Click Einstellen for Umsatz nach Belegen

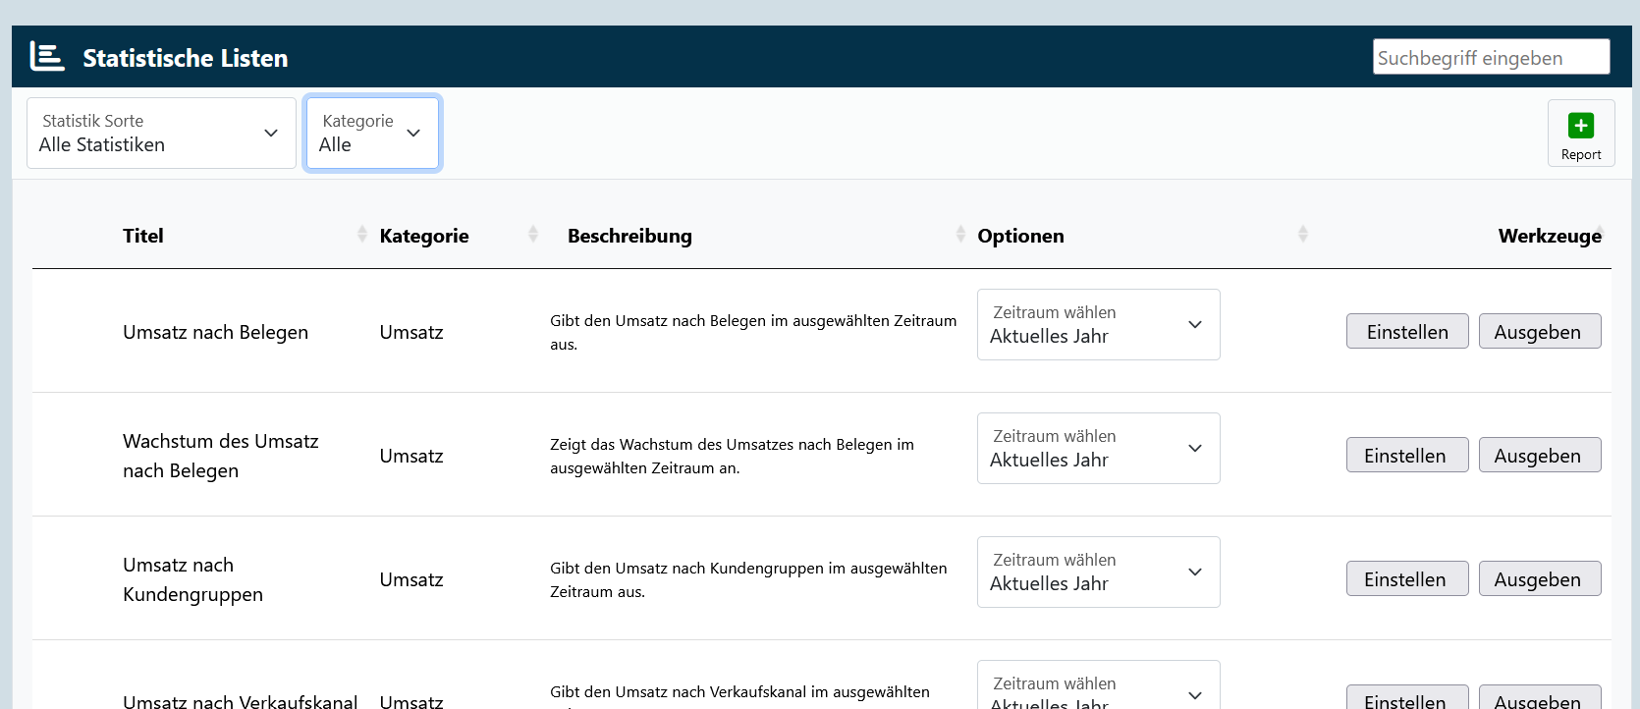[x=1406, y=332]
